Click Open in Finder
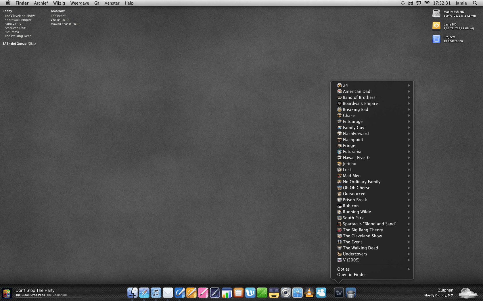This screenshot has height=301, width=483. [x=351, y=275]
